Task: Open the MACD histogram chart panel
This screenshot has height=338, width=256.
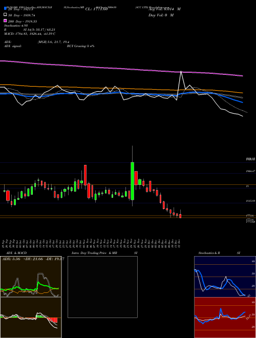Action: [31, 318]
